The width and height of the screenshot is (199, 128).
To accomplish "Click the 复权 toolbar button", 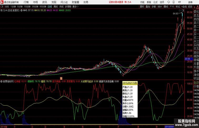I will (142, 7).
